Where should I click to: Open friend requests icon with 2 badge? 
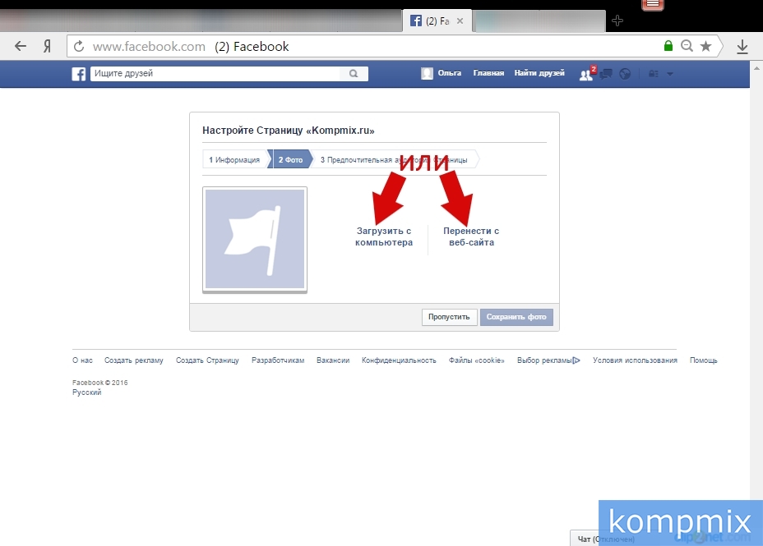(x=587, y=73)
